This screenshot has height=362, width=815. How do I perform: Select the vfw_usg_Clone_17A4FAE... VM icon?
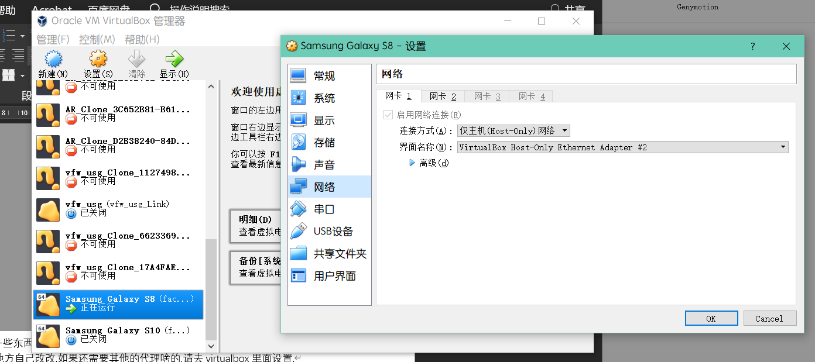pyautogui.click(x=48, y=273)
